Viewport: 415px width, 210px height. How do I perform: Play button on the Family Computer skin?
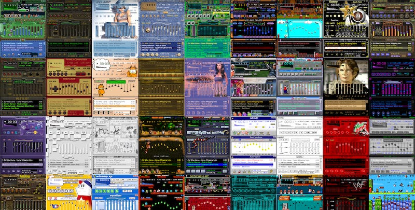(54, 74)
